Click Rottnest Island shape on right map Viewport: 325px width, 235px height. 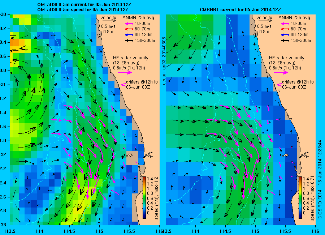[286, 155]
